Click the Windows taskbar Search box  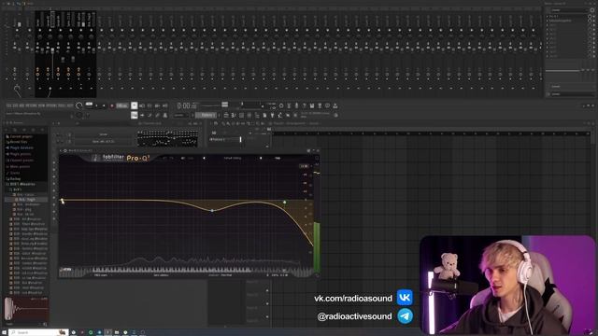pyautogui.click(x=38, y=332)
